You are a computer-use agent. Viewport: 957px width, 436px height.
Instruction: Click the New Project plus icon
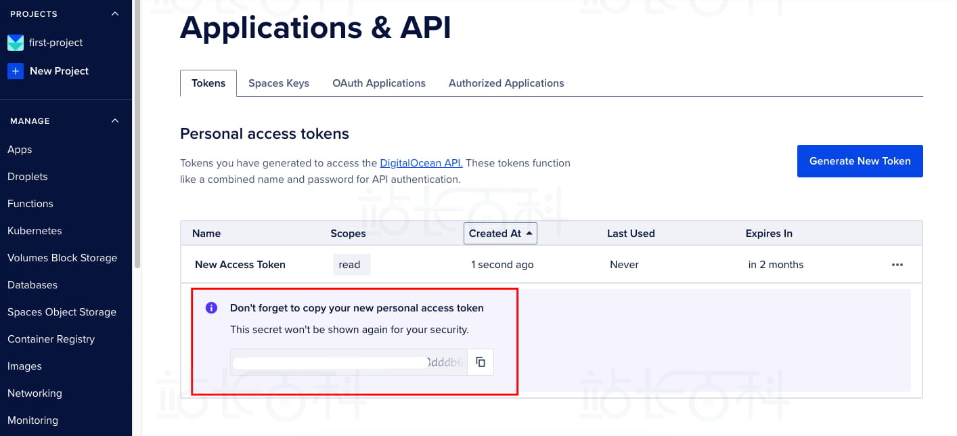[16, 71]
